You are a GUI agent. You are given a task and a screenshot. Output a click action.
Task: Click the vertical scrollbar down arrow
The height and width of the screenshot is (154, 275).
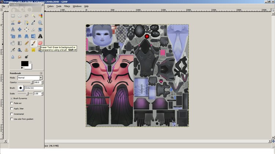tap(273, 138)
